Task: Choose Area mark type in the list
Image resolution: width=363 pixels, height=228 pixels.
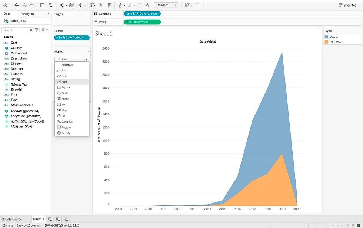Action: point(72,82)
